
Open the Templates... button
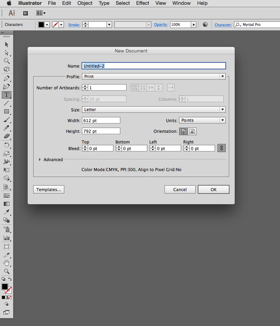(49, 189)
